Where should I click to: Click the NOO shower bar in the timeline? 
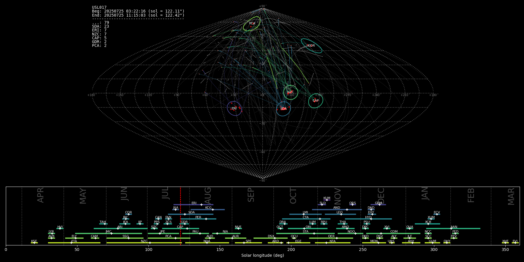(350, 233)
